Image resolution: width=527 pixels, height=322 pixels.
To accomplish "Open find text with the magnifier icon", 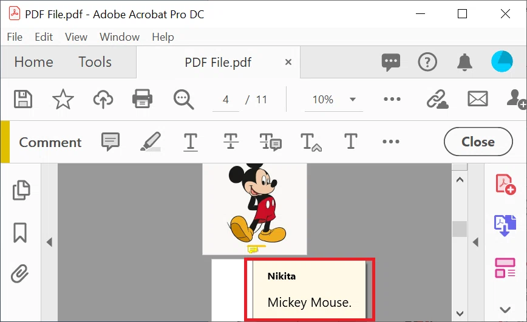I will [x=183, y=99].
